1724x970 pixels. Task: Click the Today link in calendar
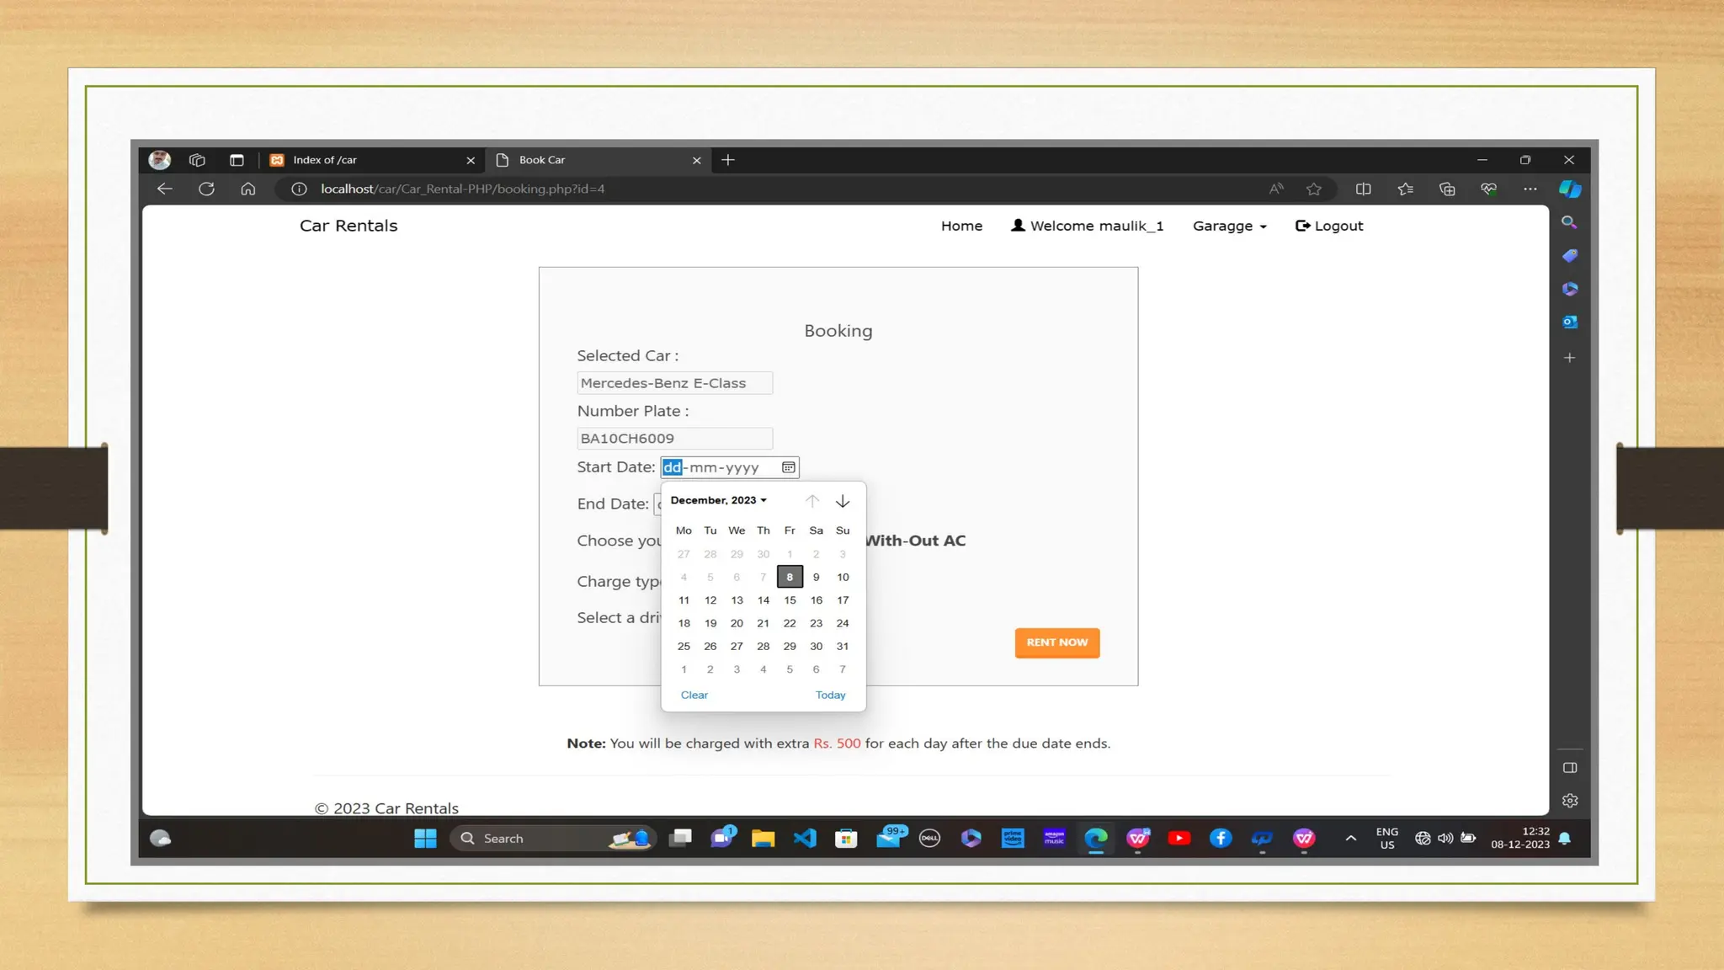830,695
